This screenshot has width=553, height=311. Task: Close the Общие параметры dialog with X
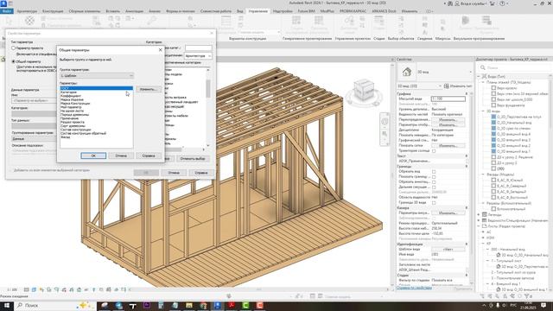[161, 50]
